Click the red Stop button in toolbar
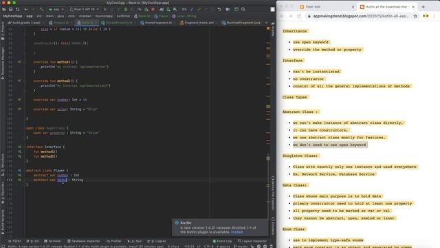Screen dimensions: 440x248 [x=153, y=9]
